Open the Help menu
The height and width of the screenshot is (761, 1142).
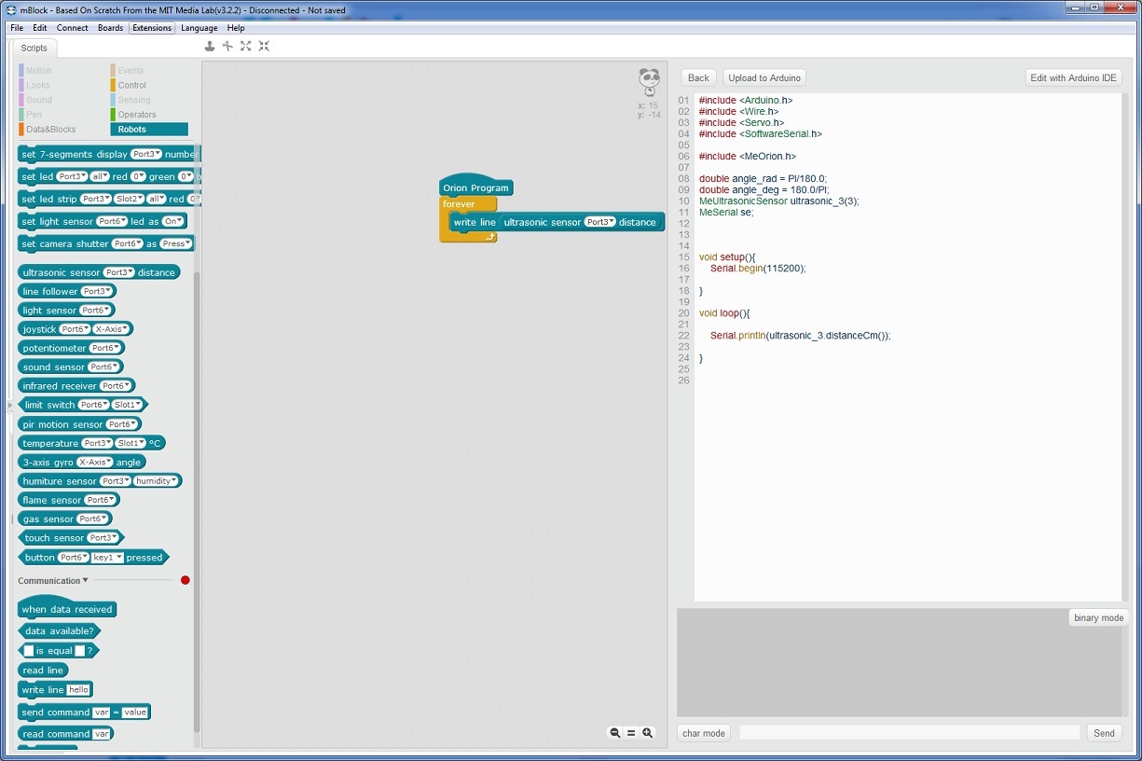pyautogui.click(x=236, y=28)
